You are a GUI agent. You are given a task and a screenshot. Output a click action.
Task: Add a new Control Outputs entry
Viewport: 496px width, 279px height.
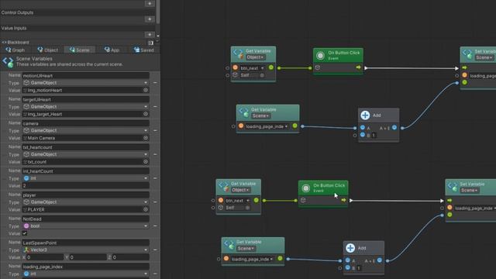[150, 19]
